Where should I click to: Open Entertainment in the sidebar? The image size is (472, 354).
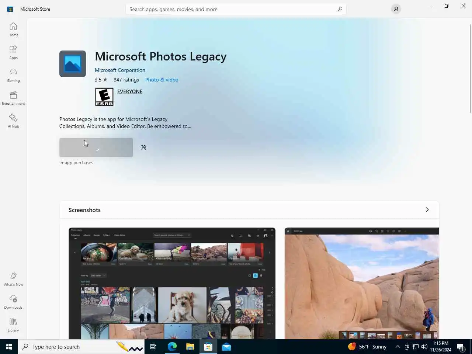[x=13, y=98]
